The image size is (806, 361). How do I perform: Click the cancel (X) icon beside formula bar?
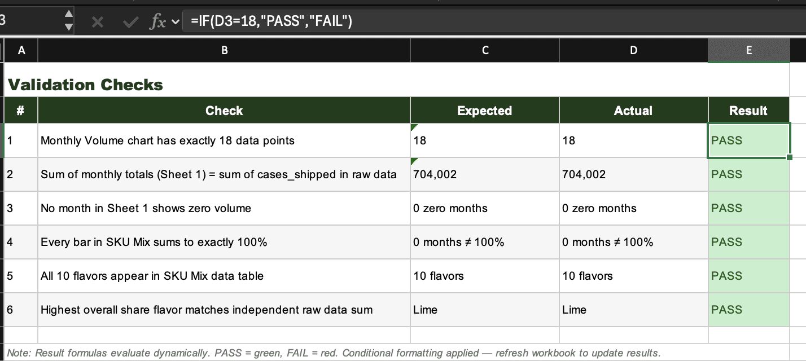(x=97, y=21)
